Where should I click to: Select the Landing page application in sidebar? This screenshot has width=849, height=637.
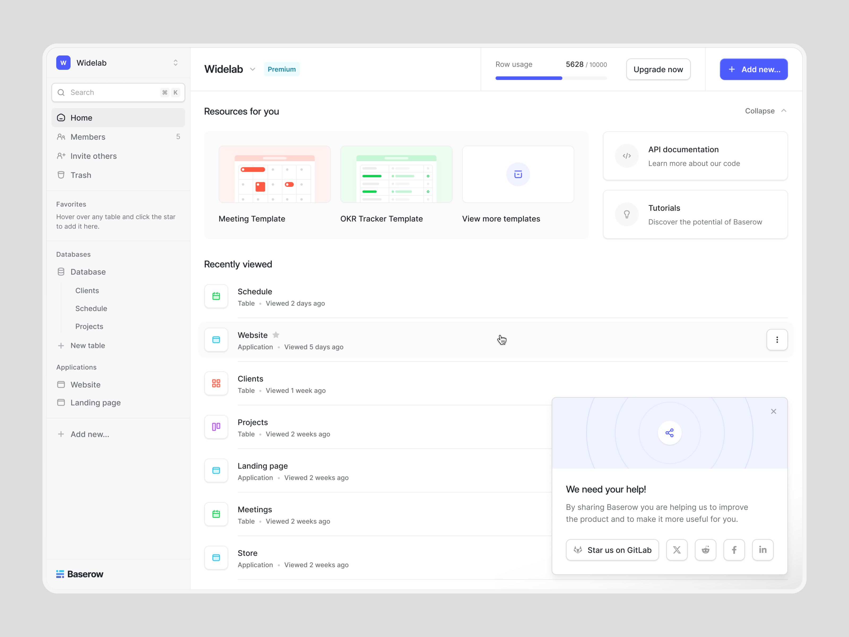click(95, 402)
